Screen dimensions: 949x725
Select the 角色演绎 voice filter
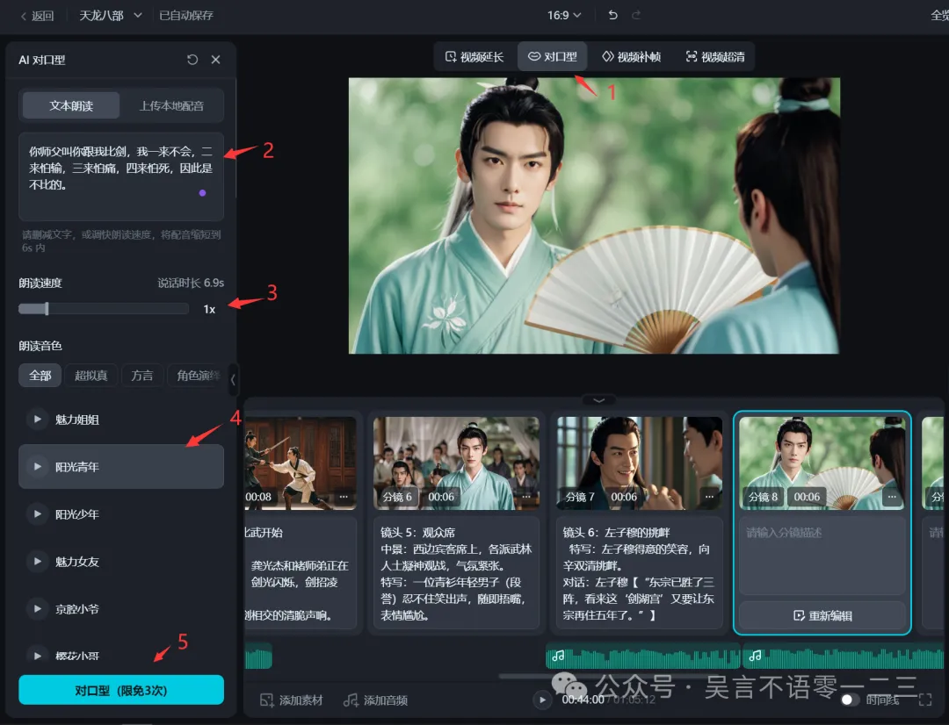point(198,376)
